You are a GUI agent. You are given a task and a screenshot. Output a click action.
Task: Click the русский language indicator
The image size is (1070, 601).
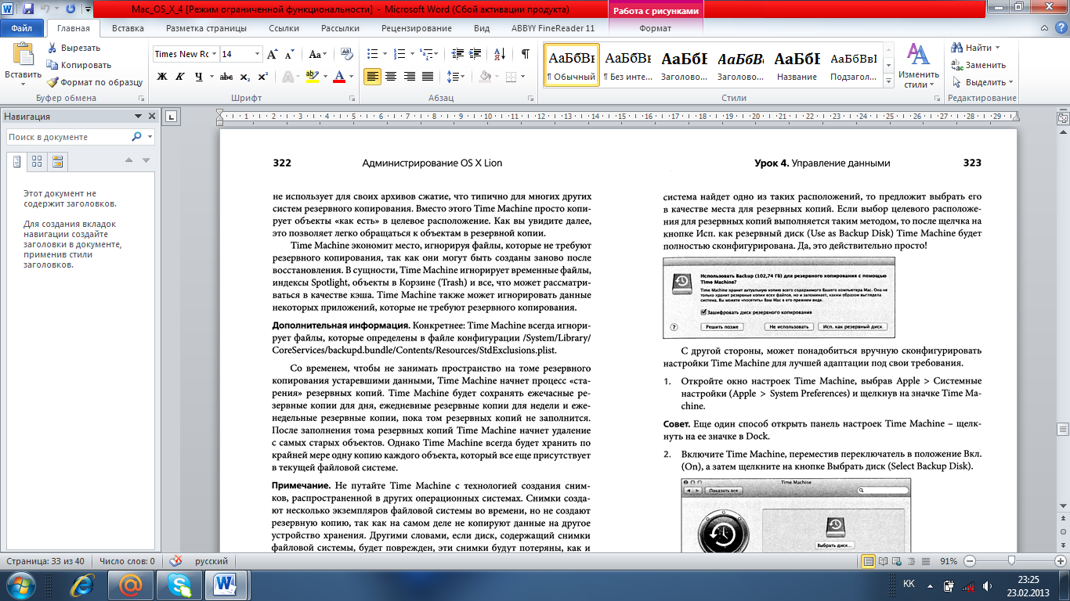(211, 561)
